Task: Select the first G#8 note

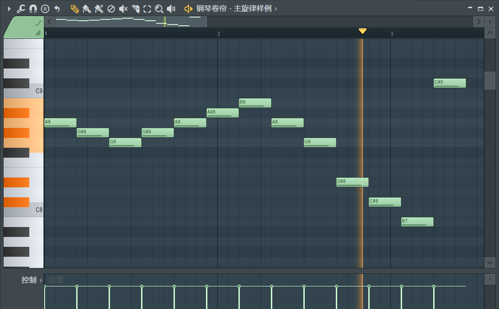Action: tap(92, 132)
